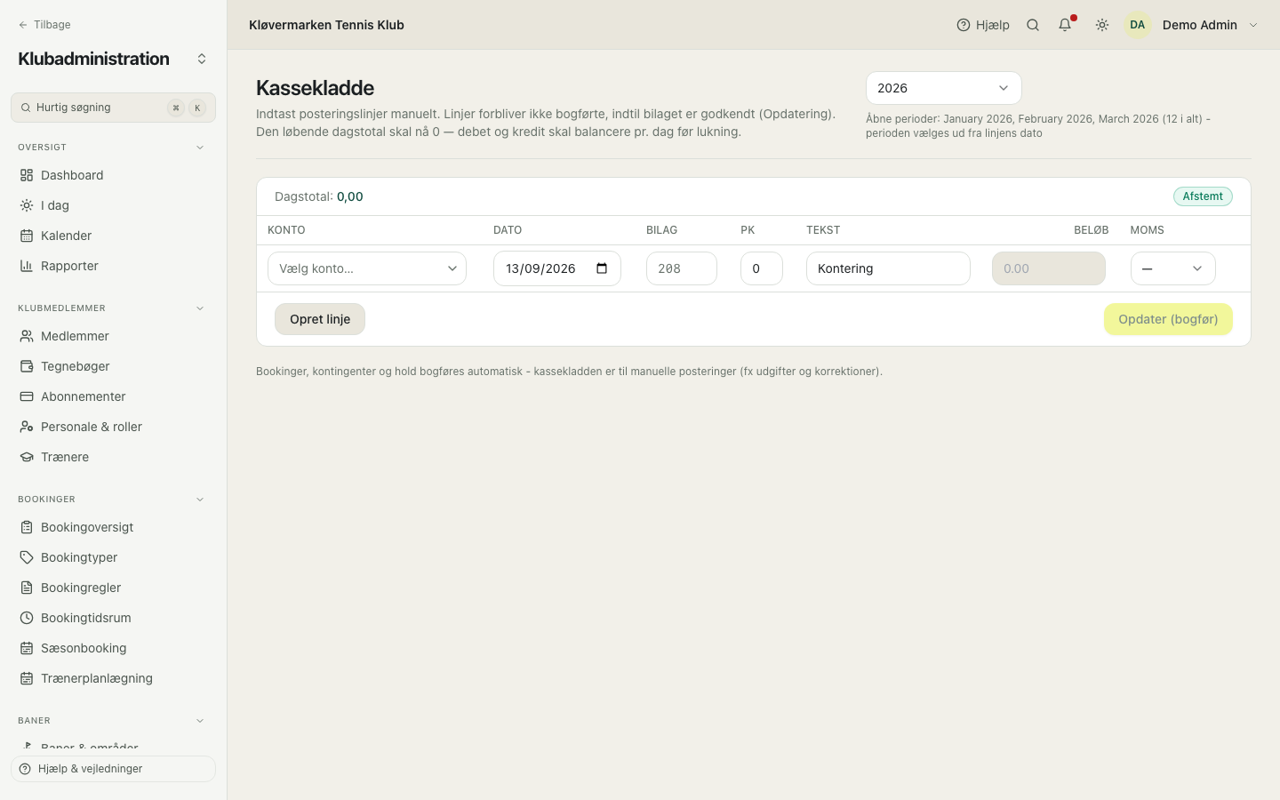Open the search magnifier icon in header

(x=1033, y=25)
